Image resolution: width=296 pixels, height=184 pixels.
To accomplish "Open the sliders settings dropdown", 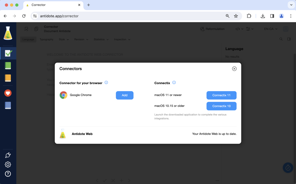I will coord(250,29).
